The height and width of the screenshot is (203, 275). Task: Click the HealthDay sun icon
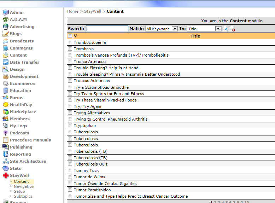[x=5, y=105]
